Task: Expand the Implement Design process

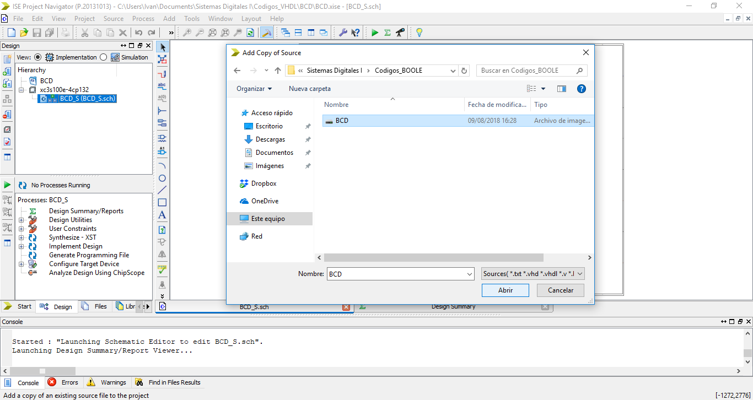Action: 21,246
